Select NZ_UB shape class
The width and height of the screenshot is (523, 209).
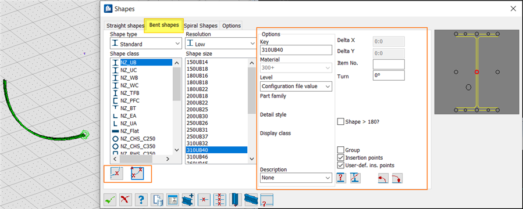tap(143, 62)
